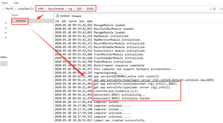Image resolution: width=223 pixels, height=123 pixels.
Task: Click the 'MapMonitorModule initialized.' log line
Action: tap(98, 40)
